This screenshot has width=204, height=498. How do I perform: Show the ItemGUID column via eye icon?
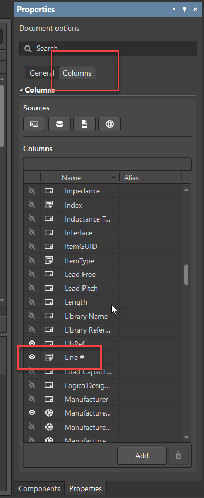tap(32, 246)
